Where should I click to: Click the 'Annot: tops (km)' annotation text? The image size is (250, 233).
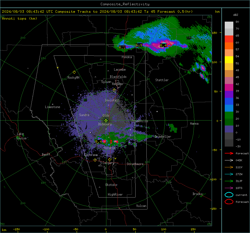pos(19,19)
